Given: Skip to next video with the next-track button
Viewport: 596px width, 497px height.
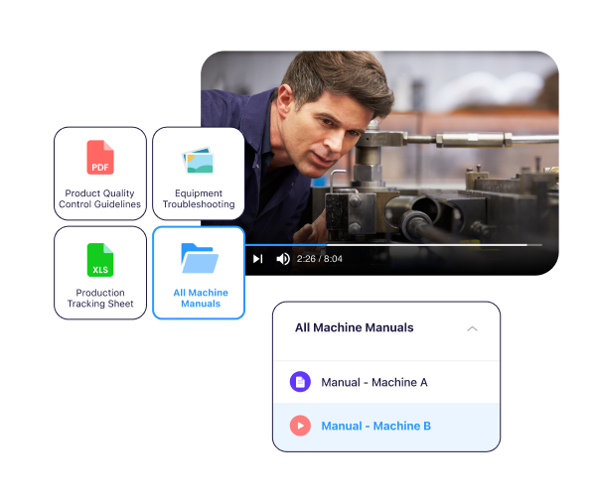Looking at the screenshot, I should (257, 259).
